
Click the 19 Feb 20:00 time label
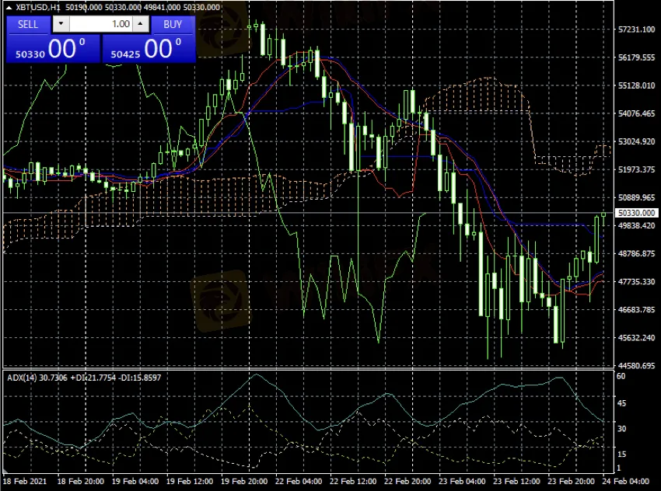coord(244,482)
